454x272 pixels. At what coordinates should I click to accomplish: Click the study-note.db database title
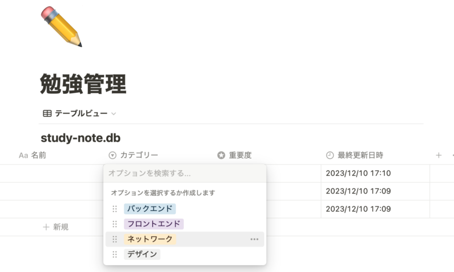coord(81,138)
